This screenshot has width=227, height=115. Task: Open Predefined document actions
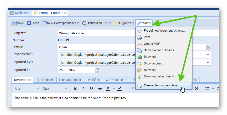click(164, 31)
